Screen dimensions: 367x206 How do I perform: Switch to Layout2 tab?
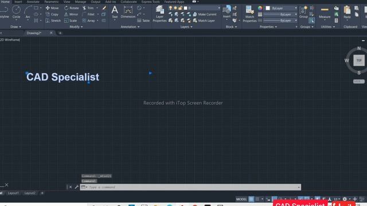pos(30,193)
